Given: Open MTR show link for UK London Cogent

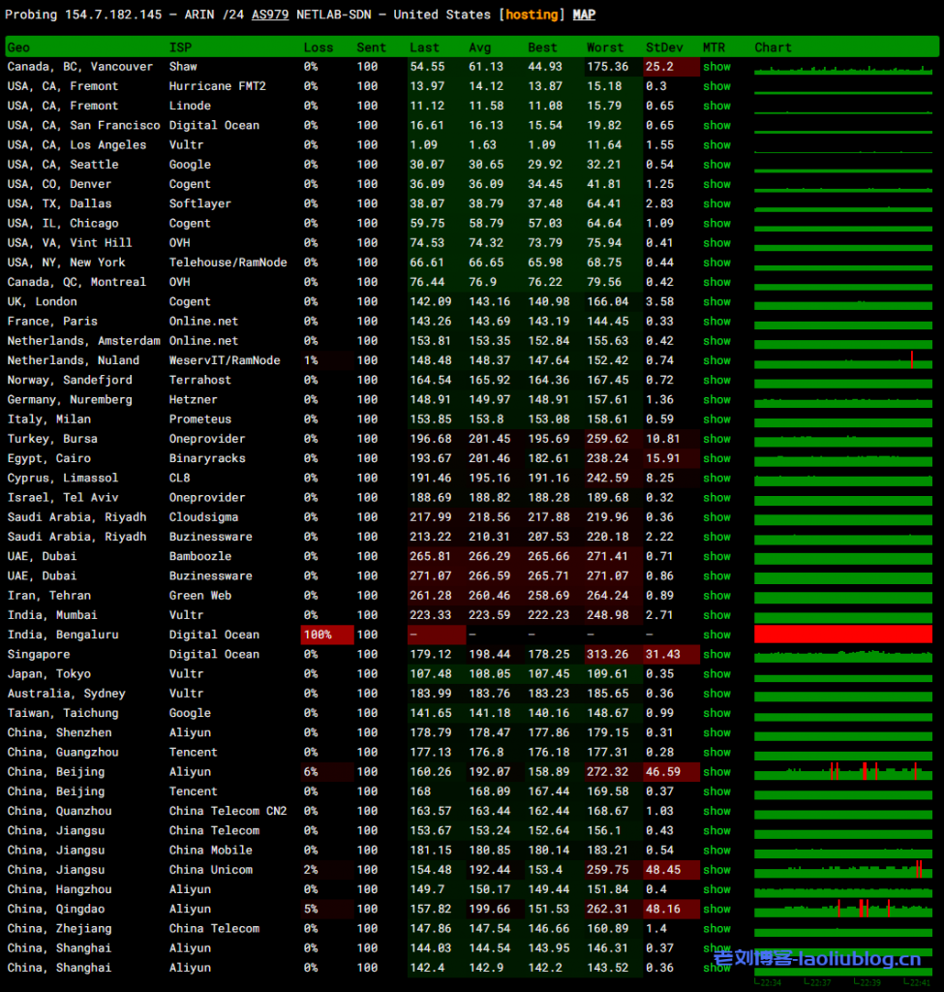Looking at the screenshot, I should pos(716,302).
